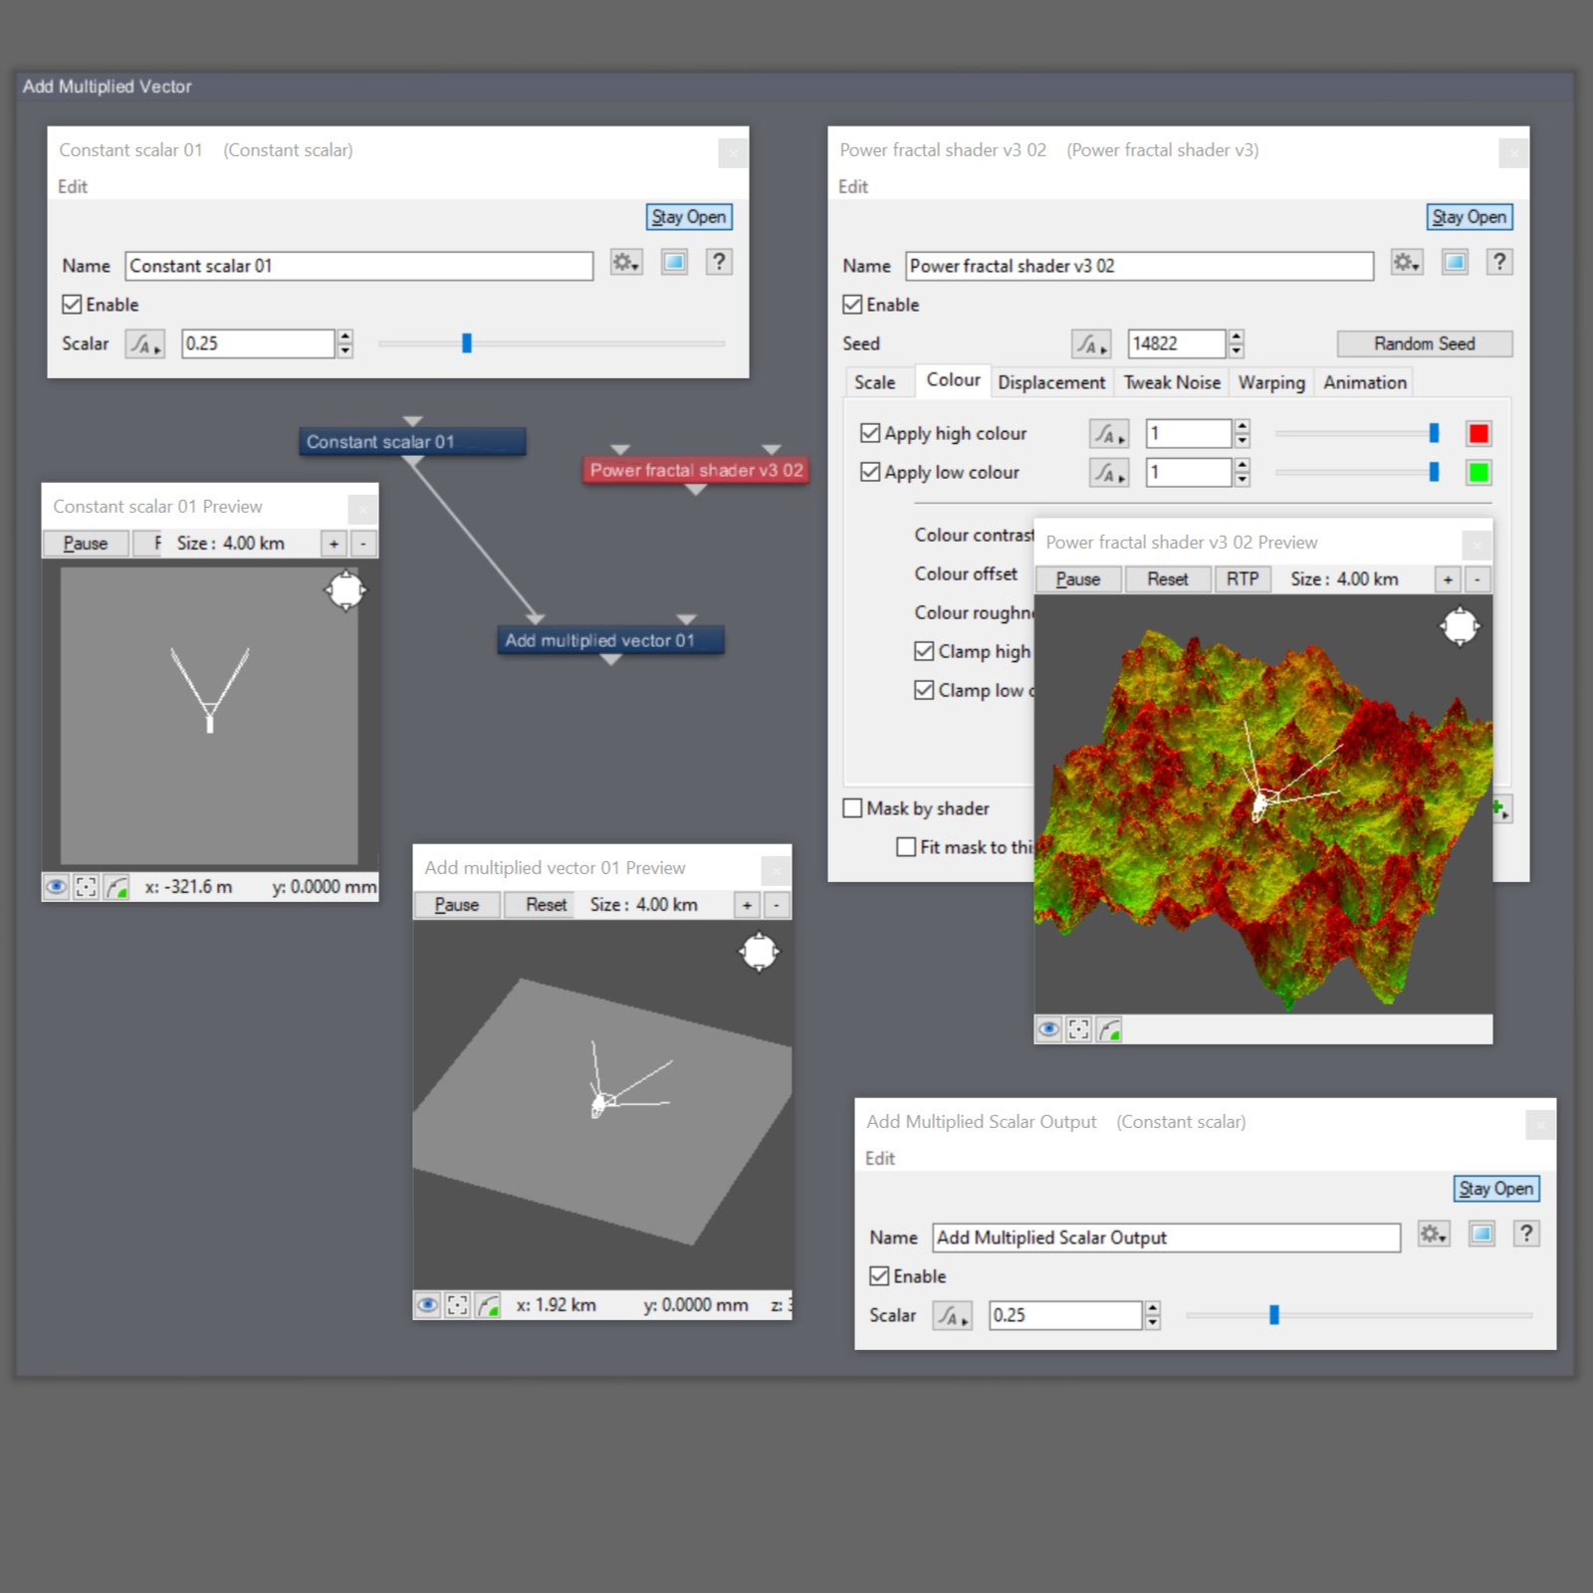Toggle eye visibility icon in Power fractal shader Preview

[x=1049, y=1029]
